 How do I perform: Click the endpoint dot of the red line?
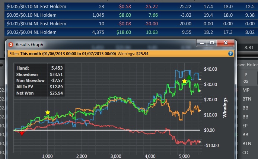point(200,142)
